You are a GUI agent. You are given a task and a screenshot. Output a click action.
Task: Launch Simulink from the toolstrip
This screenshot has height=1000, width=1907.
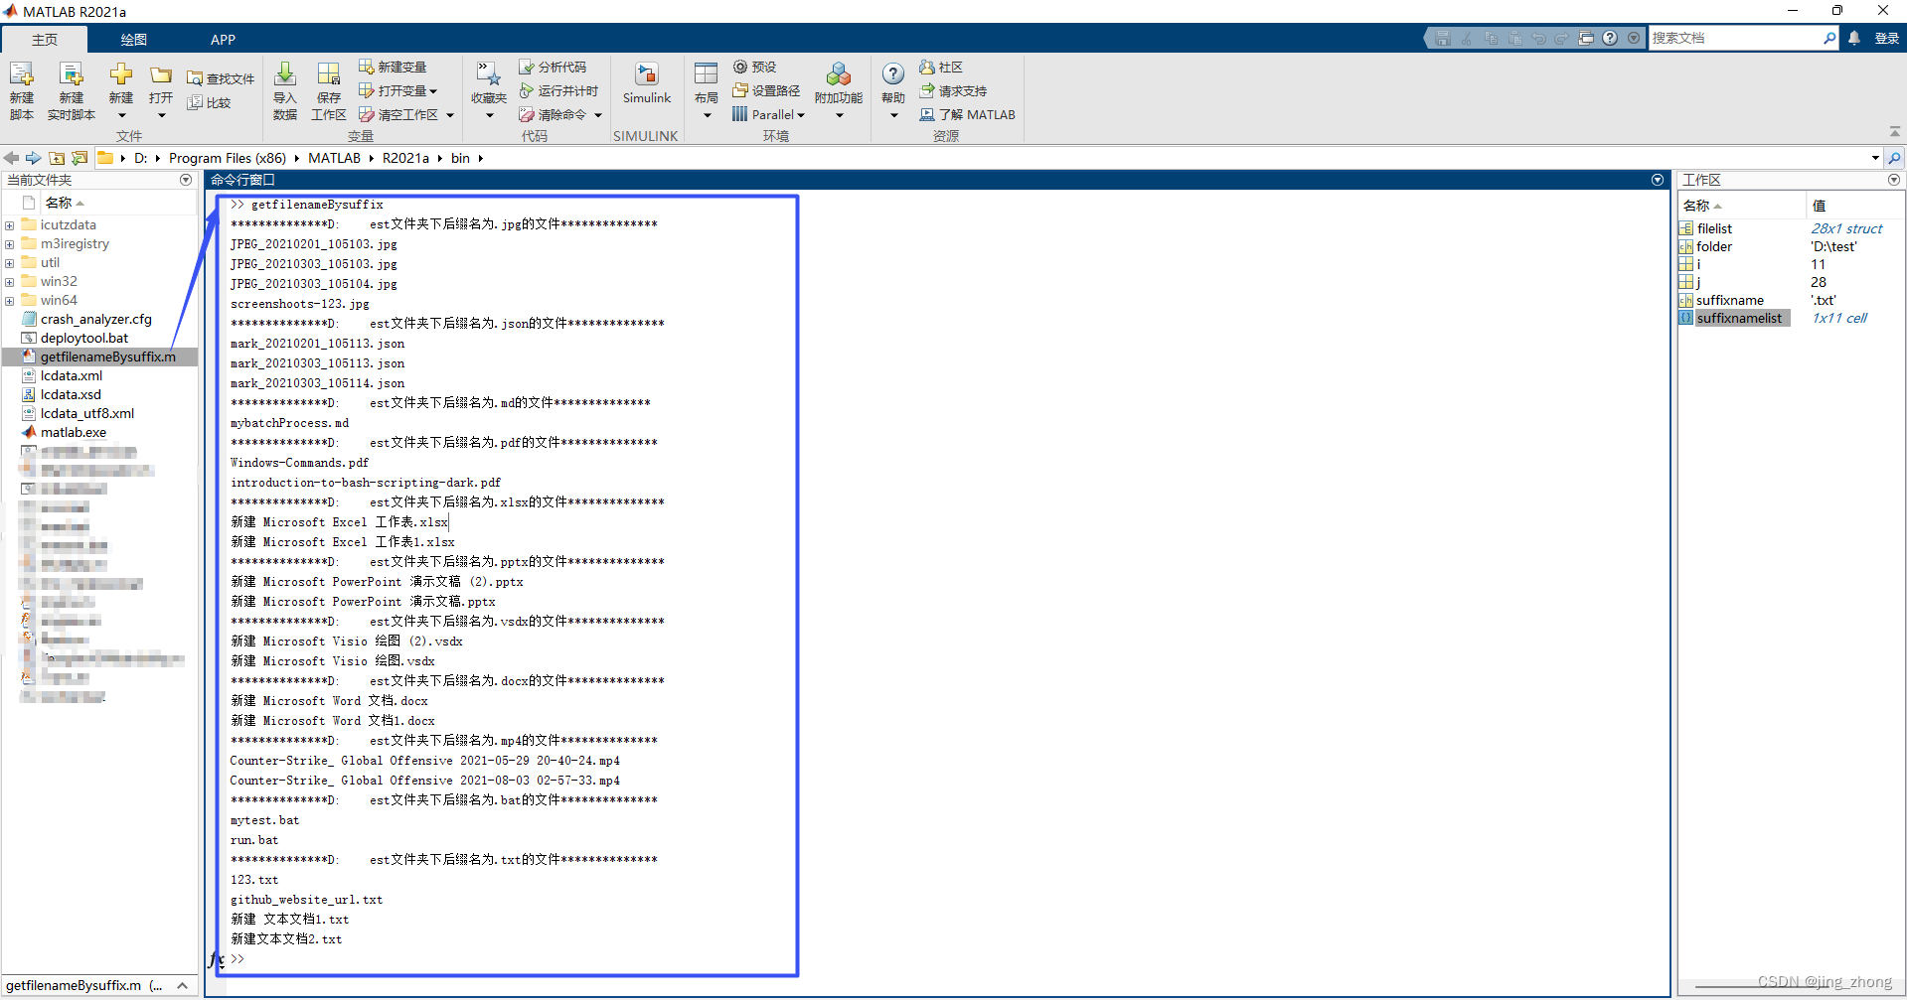647,83
